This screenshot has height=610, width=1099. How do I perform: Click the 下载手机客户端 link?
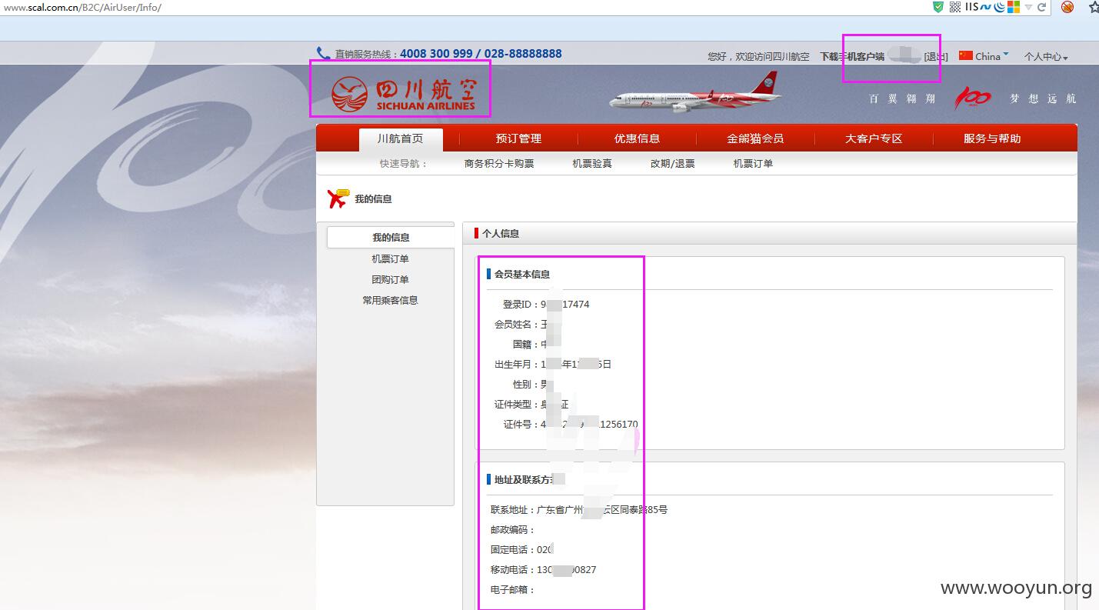click(x=851, y=56)
